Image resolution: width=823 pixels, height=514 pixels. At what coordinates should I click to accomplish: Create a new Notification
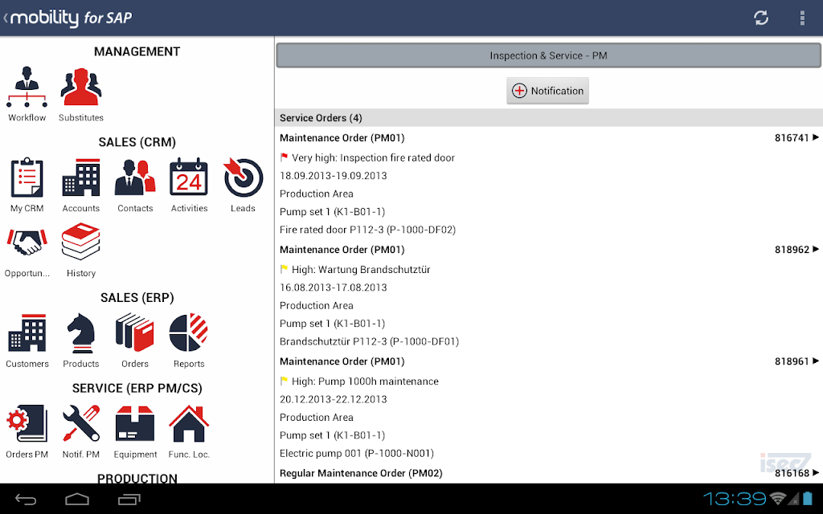[x=547, y=91]
